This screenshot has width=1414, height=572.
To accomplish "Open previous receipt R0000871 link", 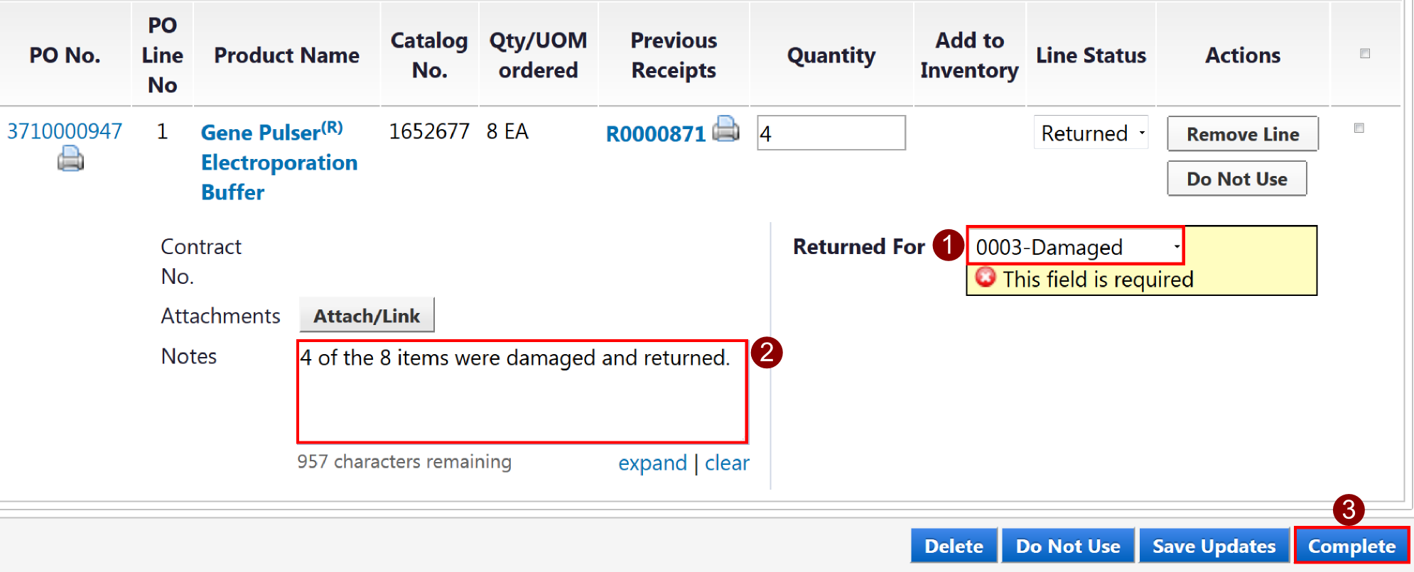I will (655, 134).
